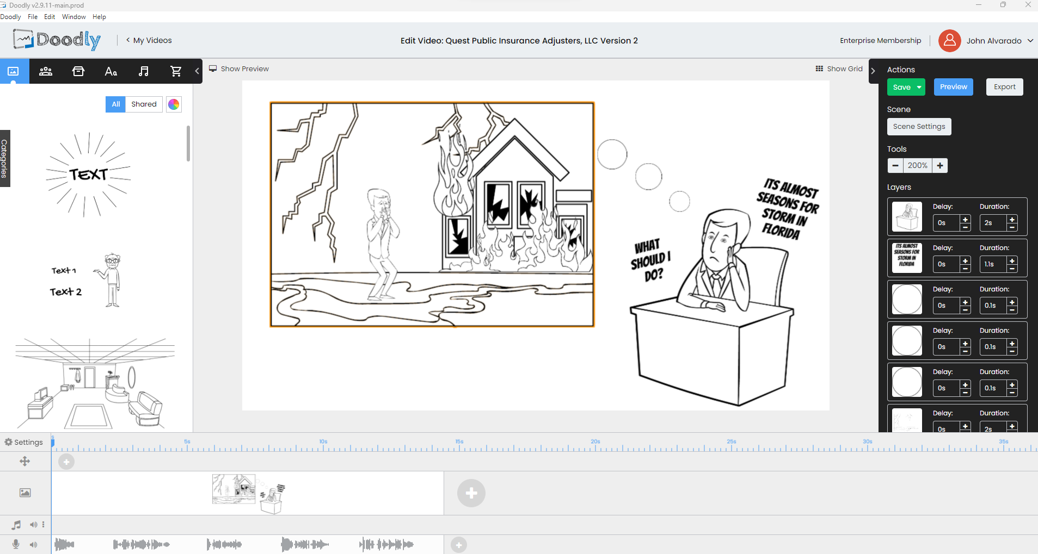Open the Save dropdown arrow
The image size is (1038, 554).
coord(919,87)
